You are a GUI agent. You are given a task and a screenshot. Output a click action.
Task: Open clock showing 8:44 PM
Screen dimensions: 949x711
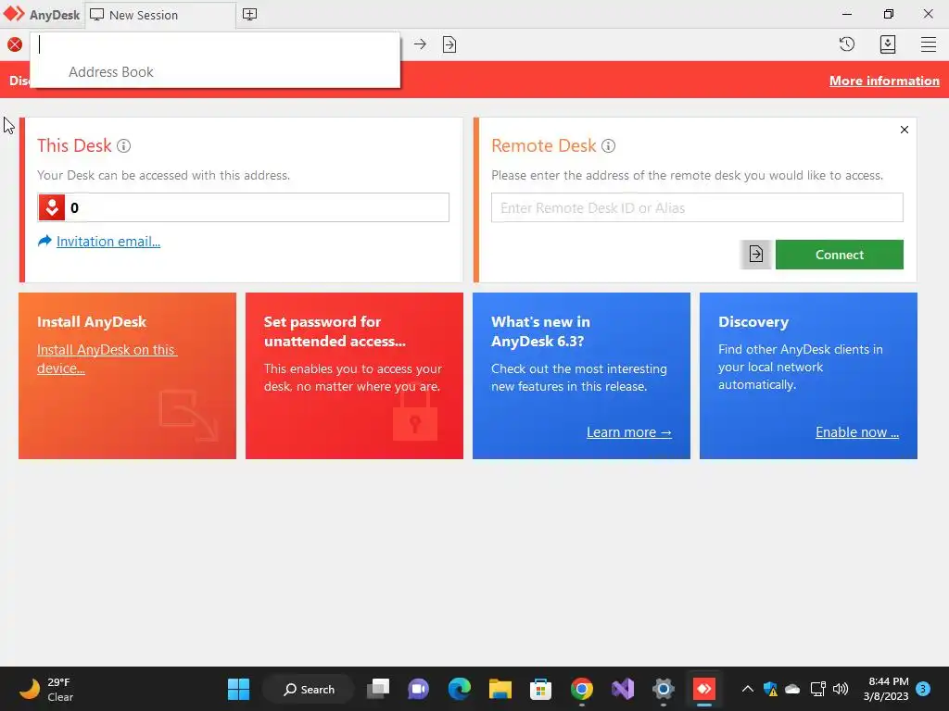coord(886,689)
